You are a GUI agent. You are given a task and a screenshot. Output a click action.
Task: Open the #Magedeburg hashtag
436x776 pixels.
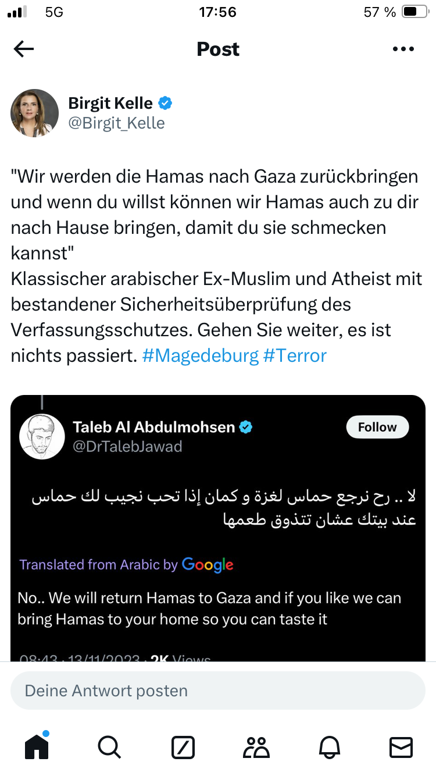coord(200,355)
